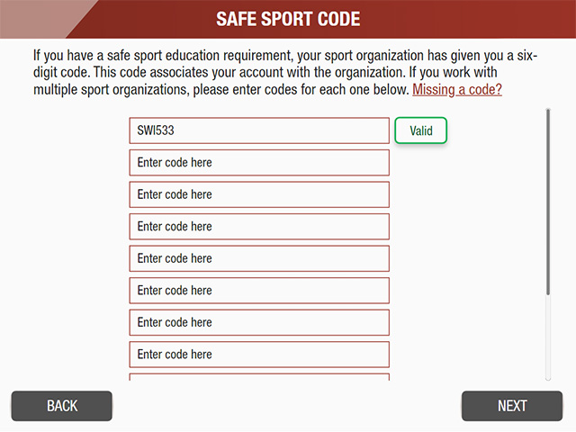Proceed with the NEXT button
Screen dimensions: 576x432
(x=512, y=406)
